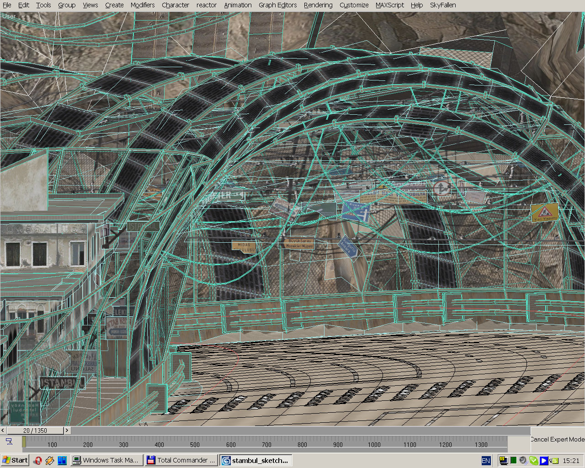This screenshot has height=468, width=585.
Task: Open the SkyFallen menu
Action: [442, 5]
